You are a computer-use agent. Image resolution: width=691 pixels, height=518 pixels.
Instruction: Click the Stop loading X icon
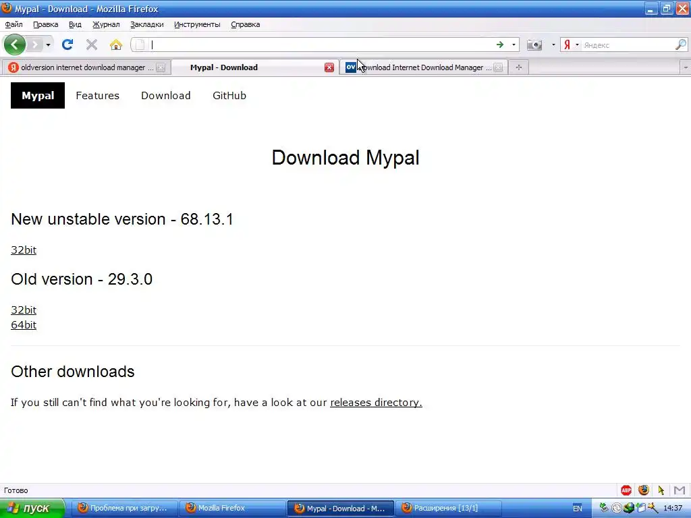tap(92, 45)
